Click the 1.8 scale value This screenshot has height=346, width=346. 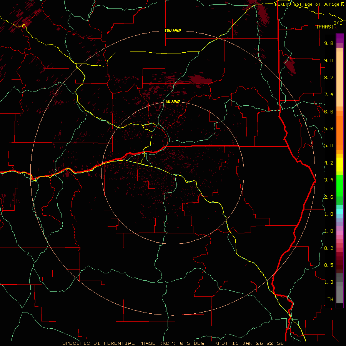pos(329,214)
